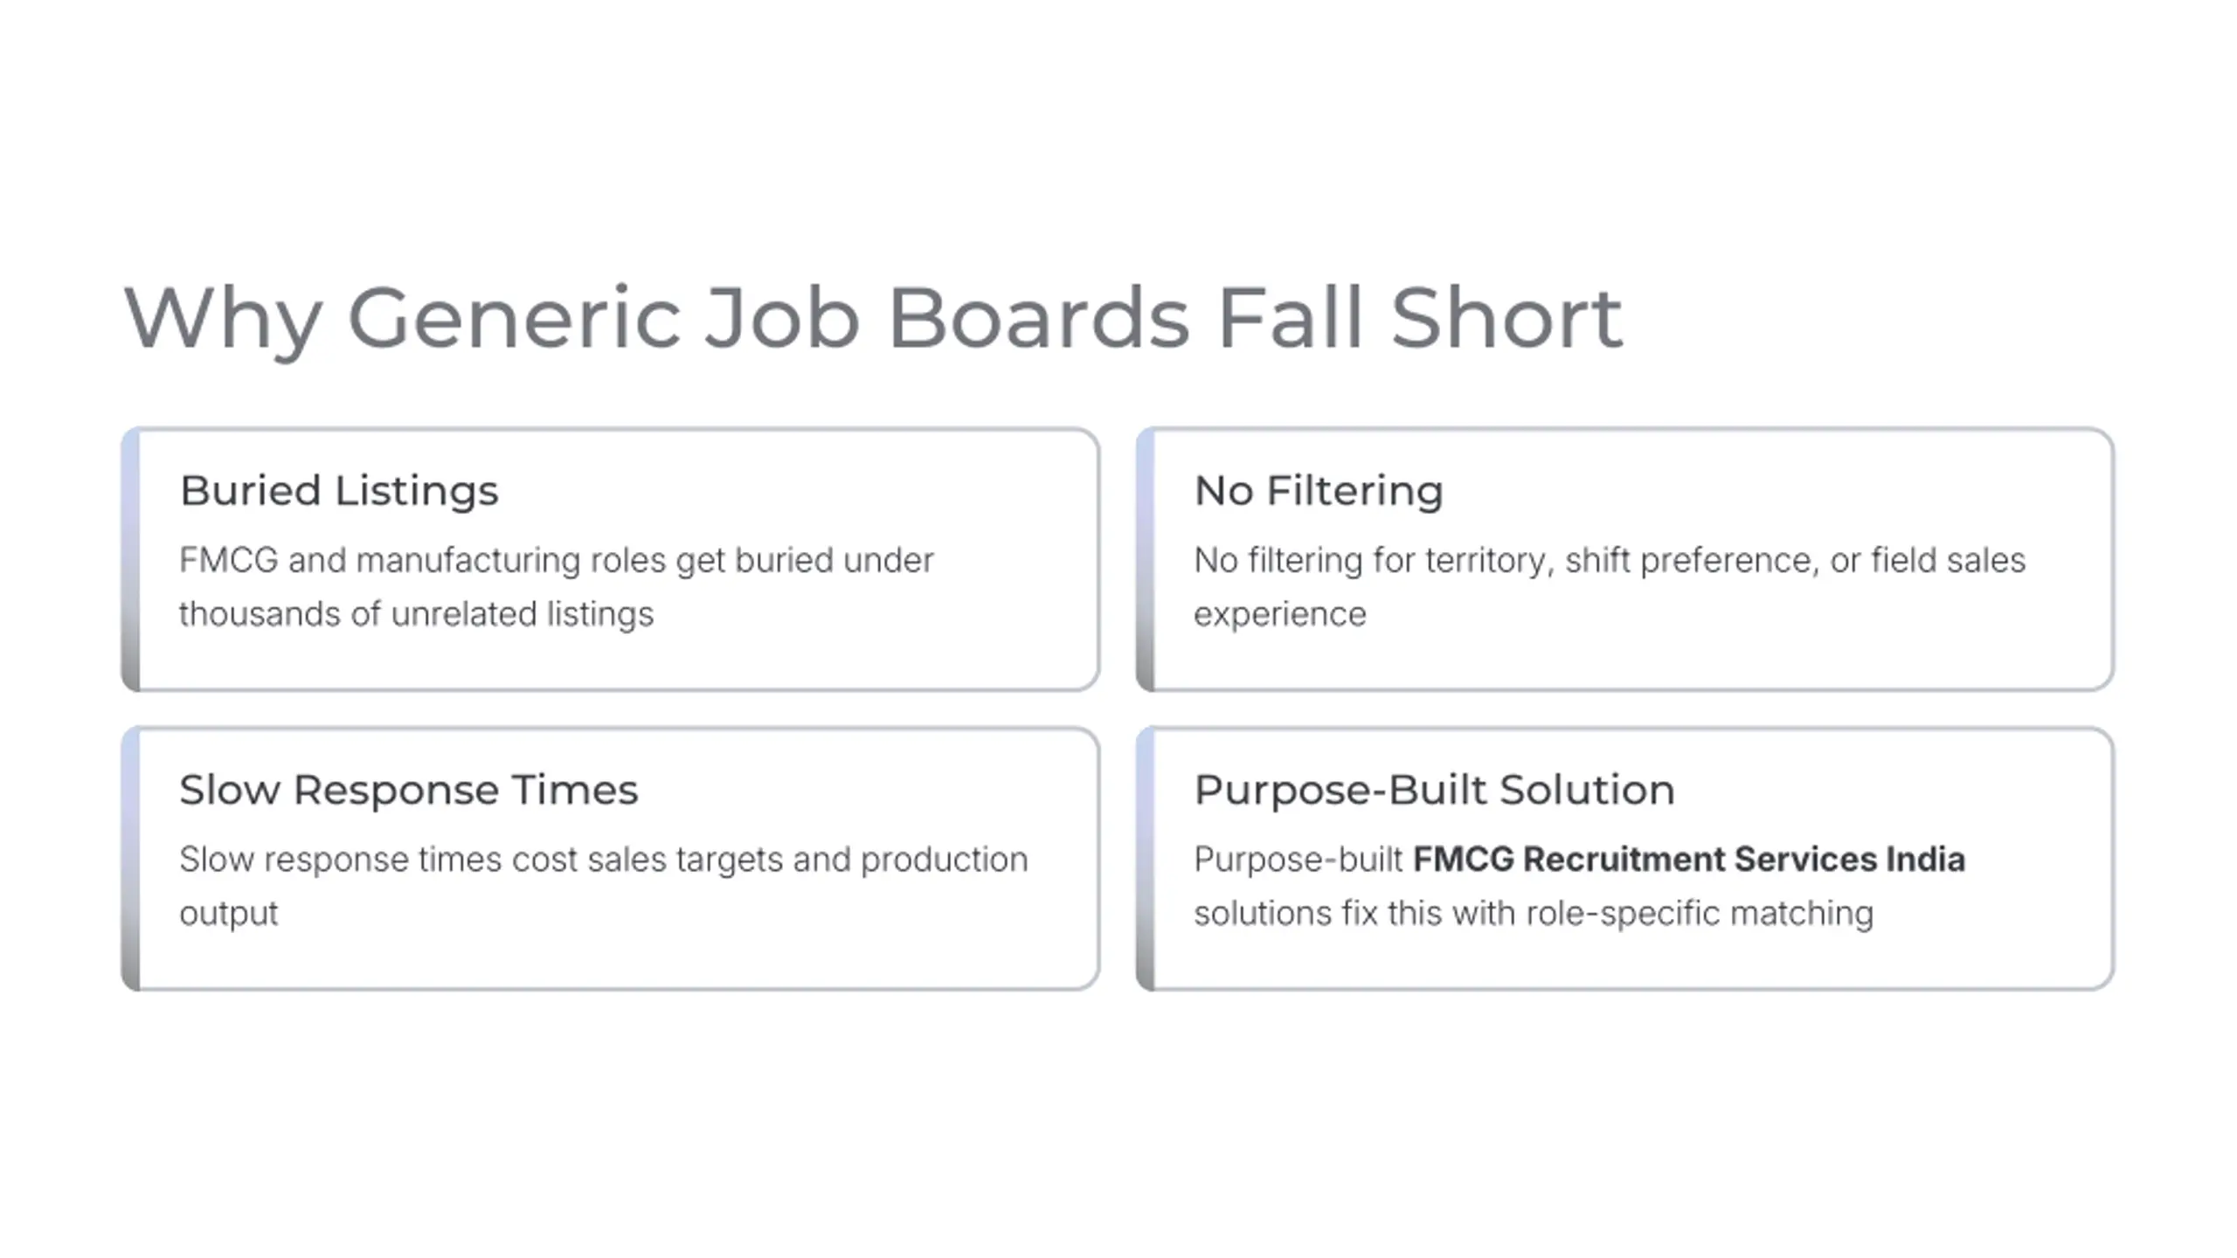
Task: Click the slide title 'Why Generic Job Boards Fall Short'
Action: tap(873, 320)
